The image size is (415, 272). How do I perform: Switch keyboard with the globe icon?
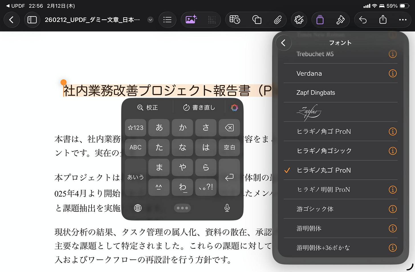click(138, 208)
